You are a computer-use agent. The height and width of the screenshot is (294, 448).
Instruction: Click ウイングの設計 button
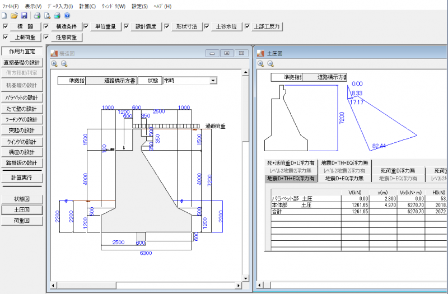coord(22,142)
